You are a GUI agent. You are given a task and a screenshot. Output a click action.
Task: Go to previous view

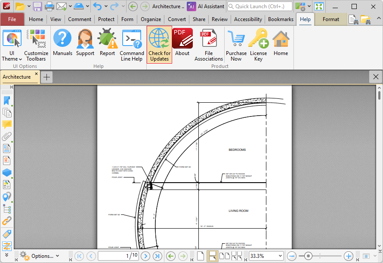pyautogui.click(x=171, y=256)
